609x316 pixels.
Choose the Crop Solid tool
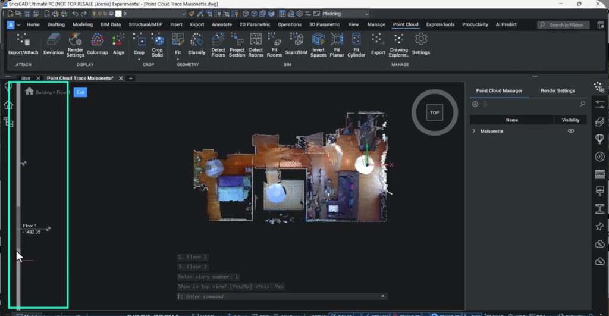[x=157, y=45]
